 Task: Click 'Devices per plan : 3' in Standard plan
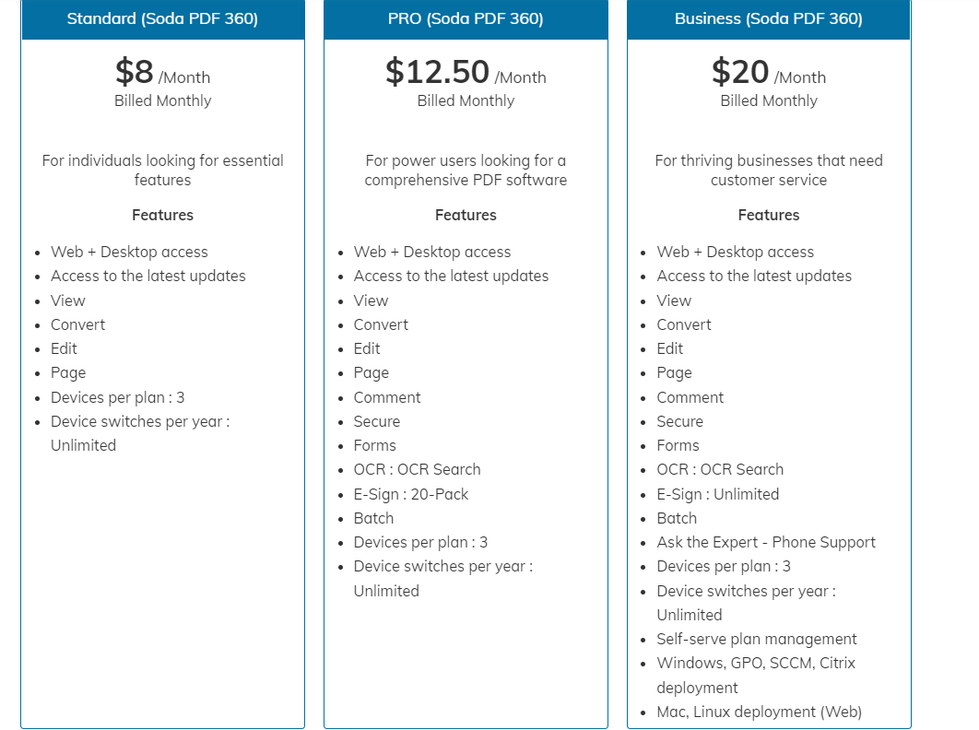tap(117, 398)
